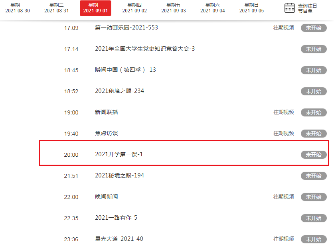Click the 23:36 time entry

click(71, 239)
